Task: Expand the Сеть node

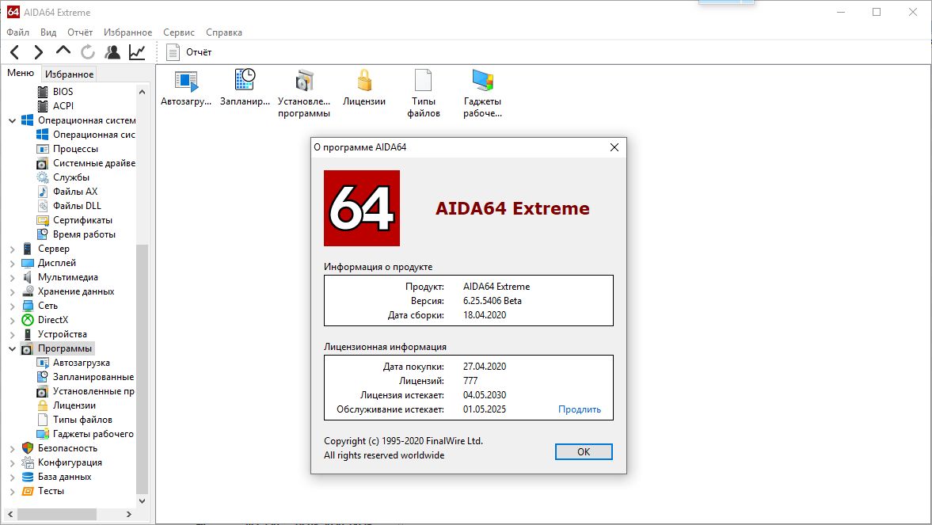Action: pos(12,306)
